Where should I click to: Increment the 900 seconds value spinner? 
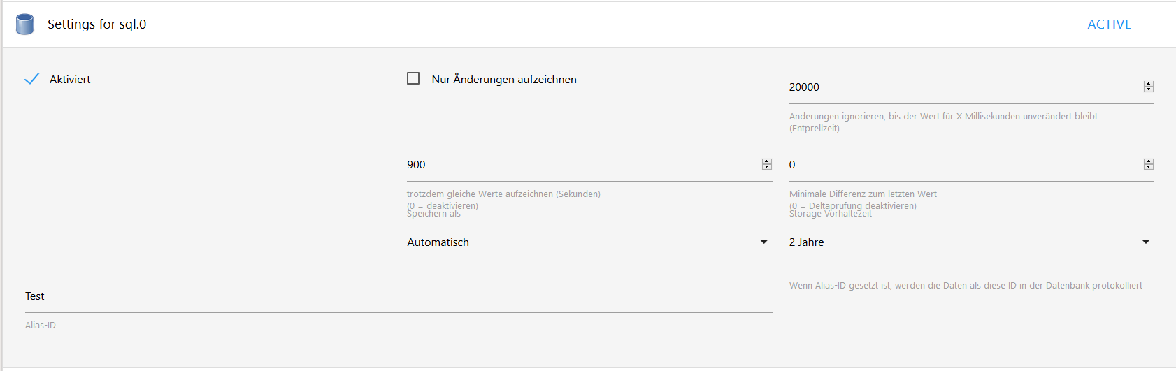[767, 161]
